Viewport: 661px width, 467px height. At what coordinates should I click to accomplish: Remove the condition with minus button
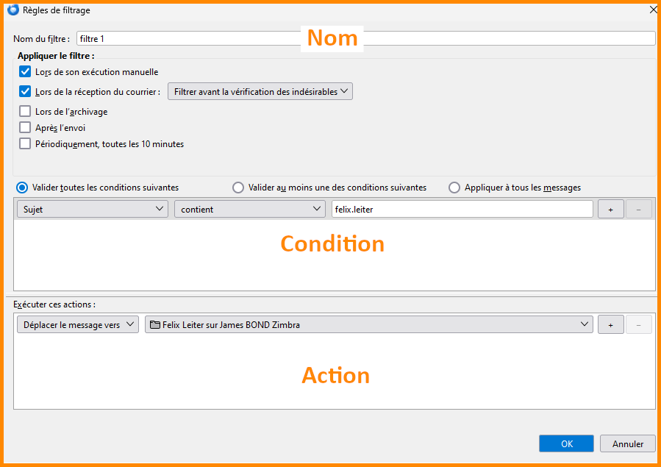[638, 210]
